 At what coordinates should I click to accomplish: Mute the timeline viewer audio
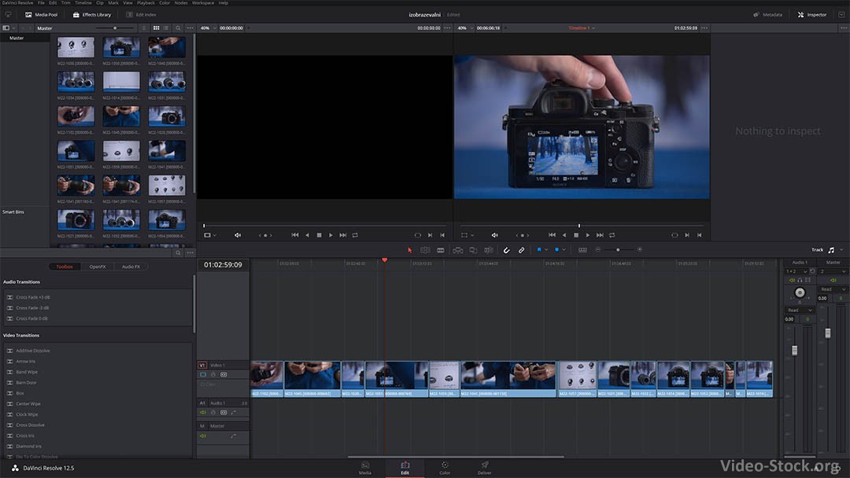[x=494, y=235]
